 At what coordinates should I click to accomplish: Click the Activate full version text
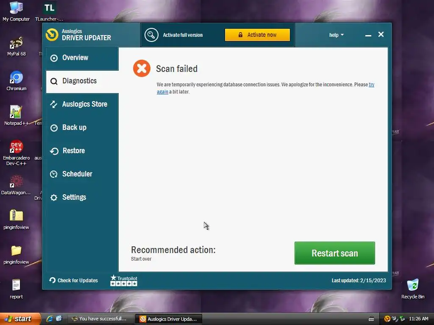click(183, 35)
